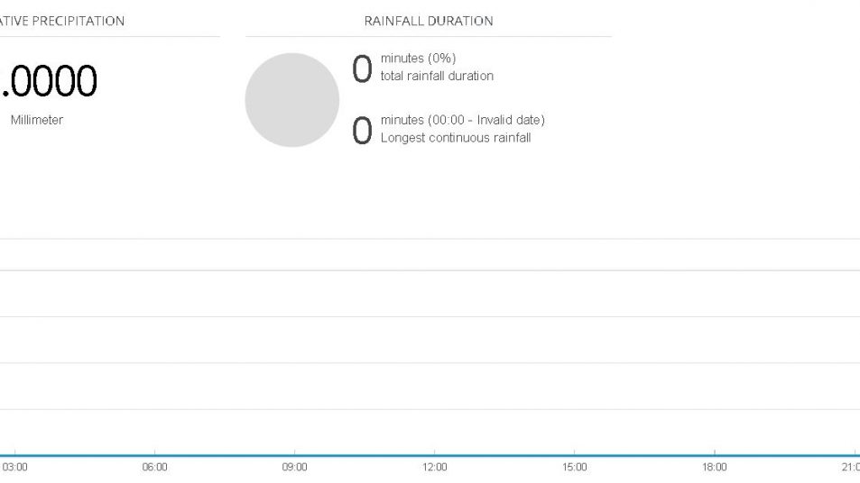
Task: Click the blue precipitation line above 12:00
Action: 435,455
